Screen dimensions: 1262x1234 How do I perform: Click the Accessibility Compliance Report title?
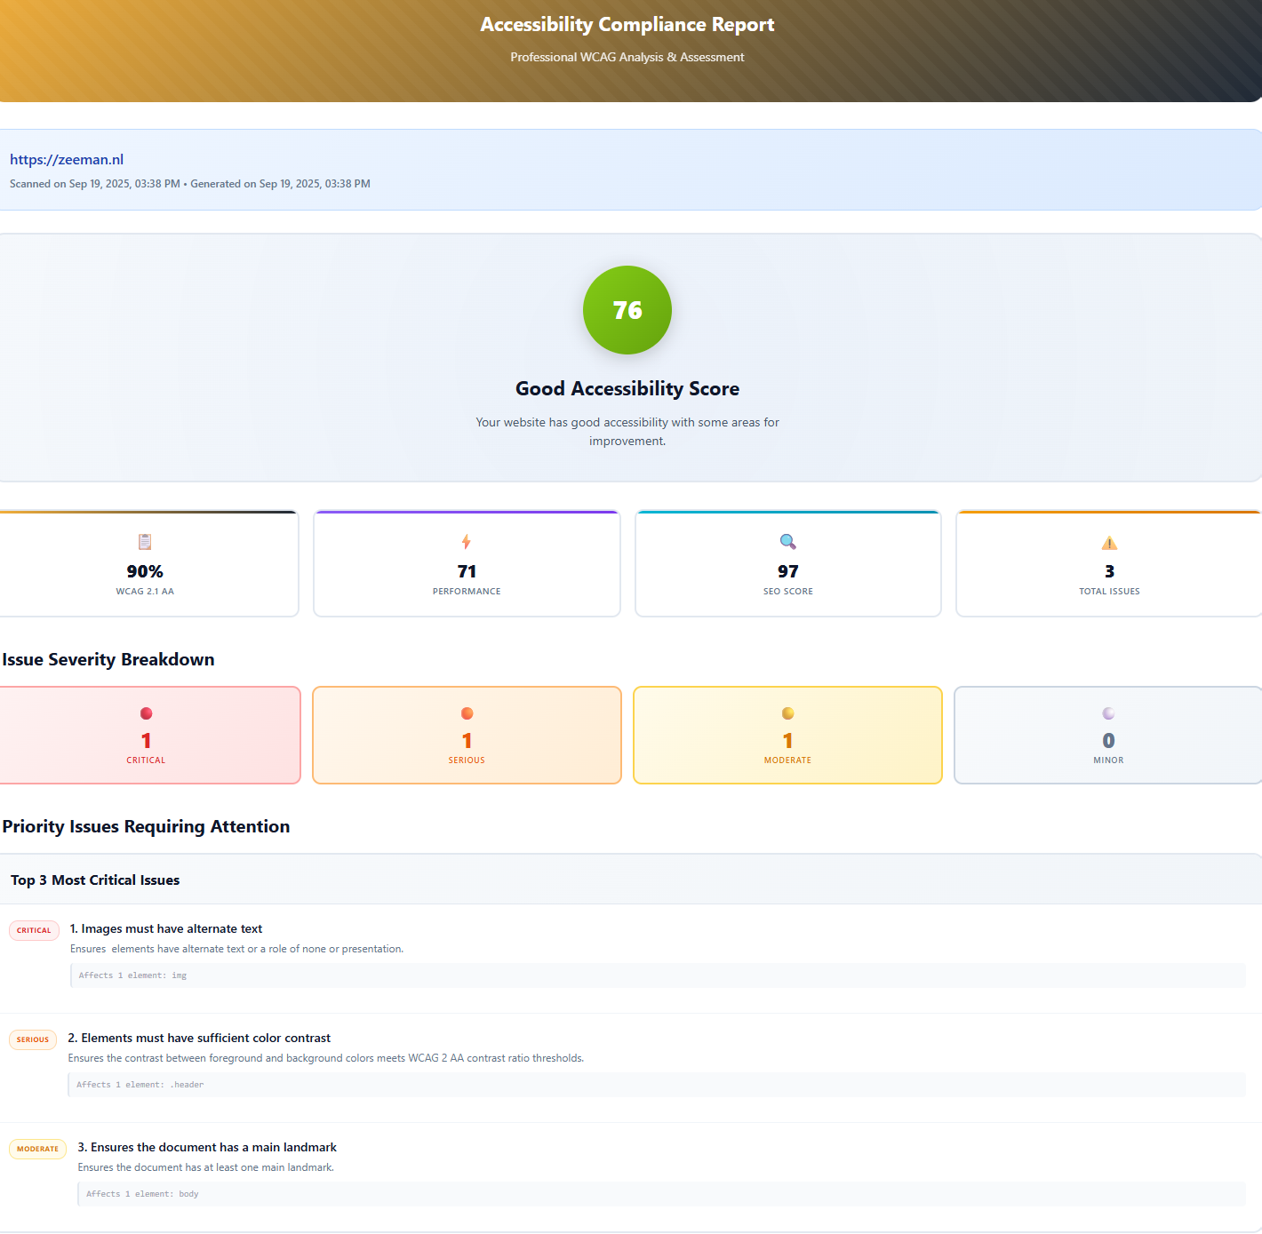pyautogui.click(x=627, y=25)
